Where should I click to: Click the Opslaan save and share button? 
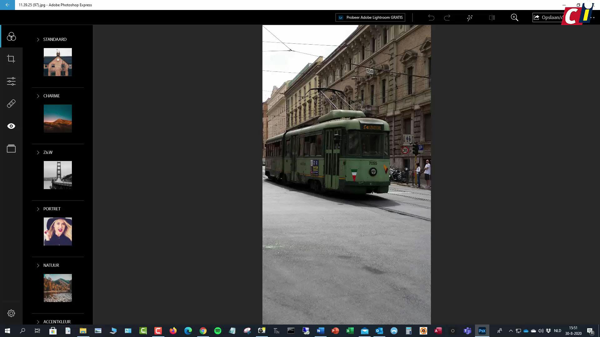pos(548,17)
